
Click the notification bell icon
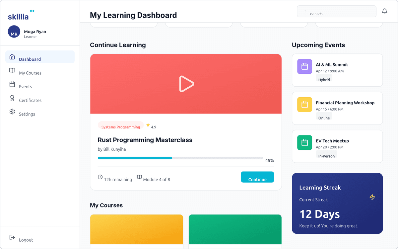pyautogui.click(x=384, y=11)
